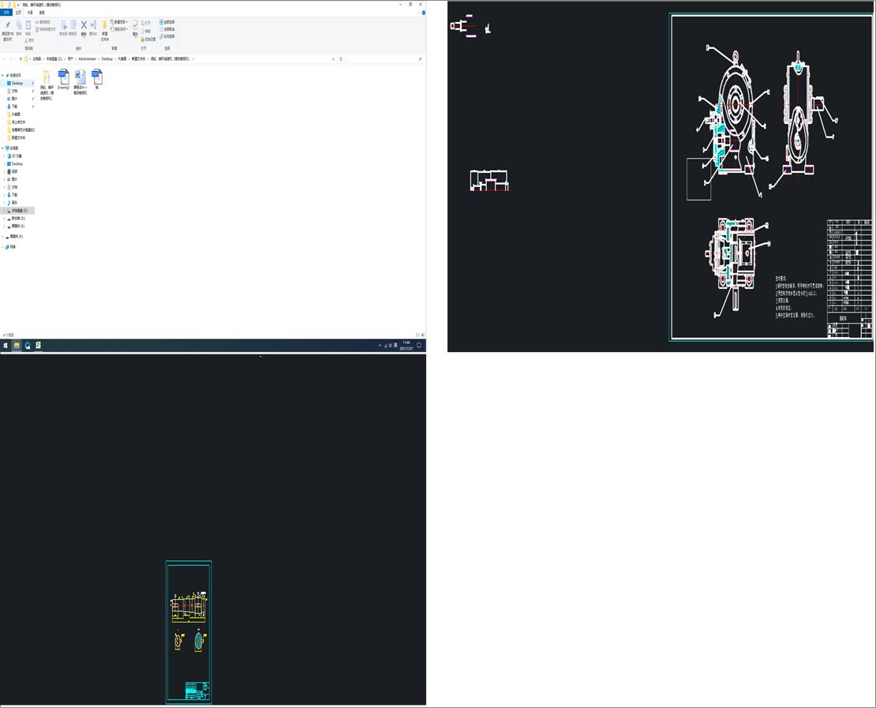Click the Paste shortcut option in the ribbon
Screen dimensions: 876x708
pyautogui.click(x=46, y=29)
